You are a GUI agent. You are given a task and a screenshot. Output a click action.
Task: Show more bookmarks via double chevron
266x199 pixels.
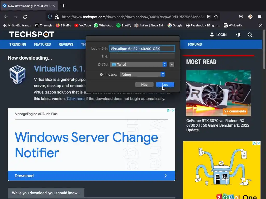pos(261,25)
